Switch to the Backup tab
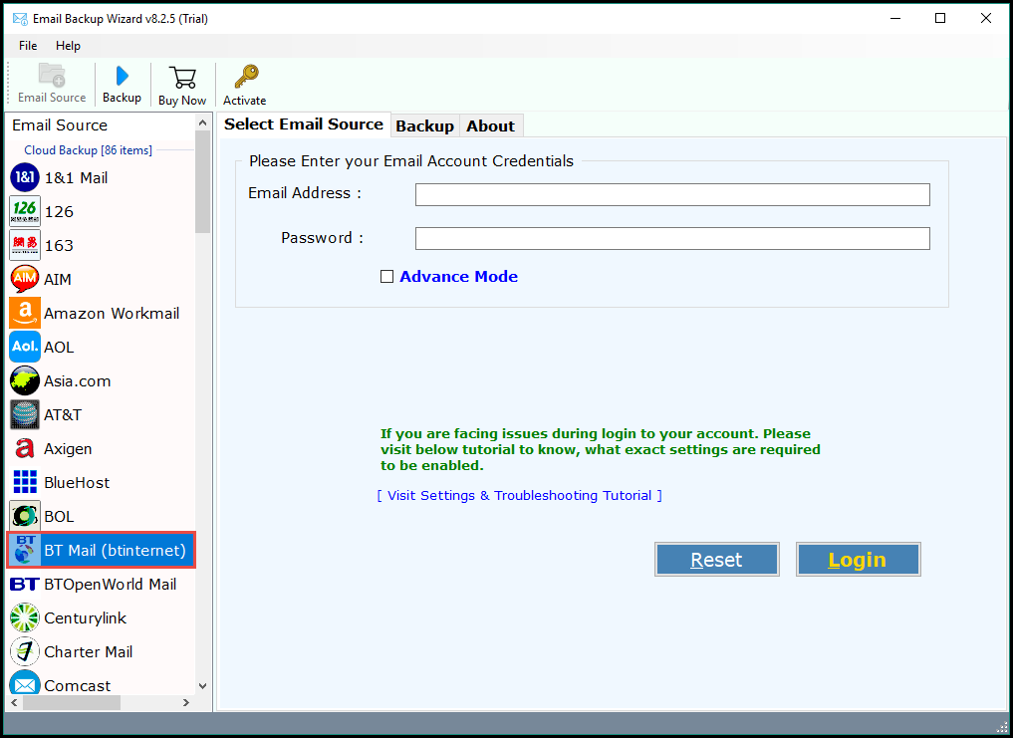This screenshot has height=738, width=1013. pyautogui.click(x=424, y=126)
